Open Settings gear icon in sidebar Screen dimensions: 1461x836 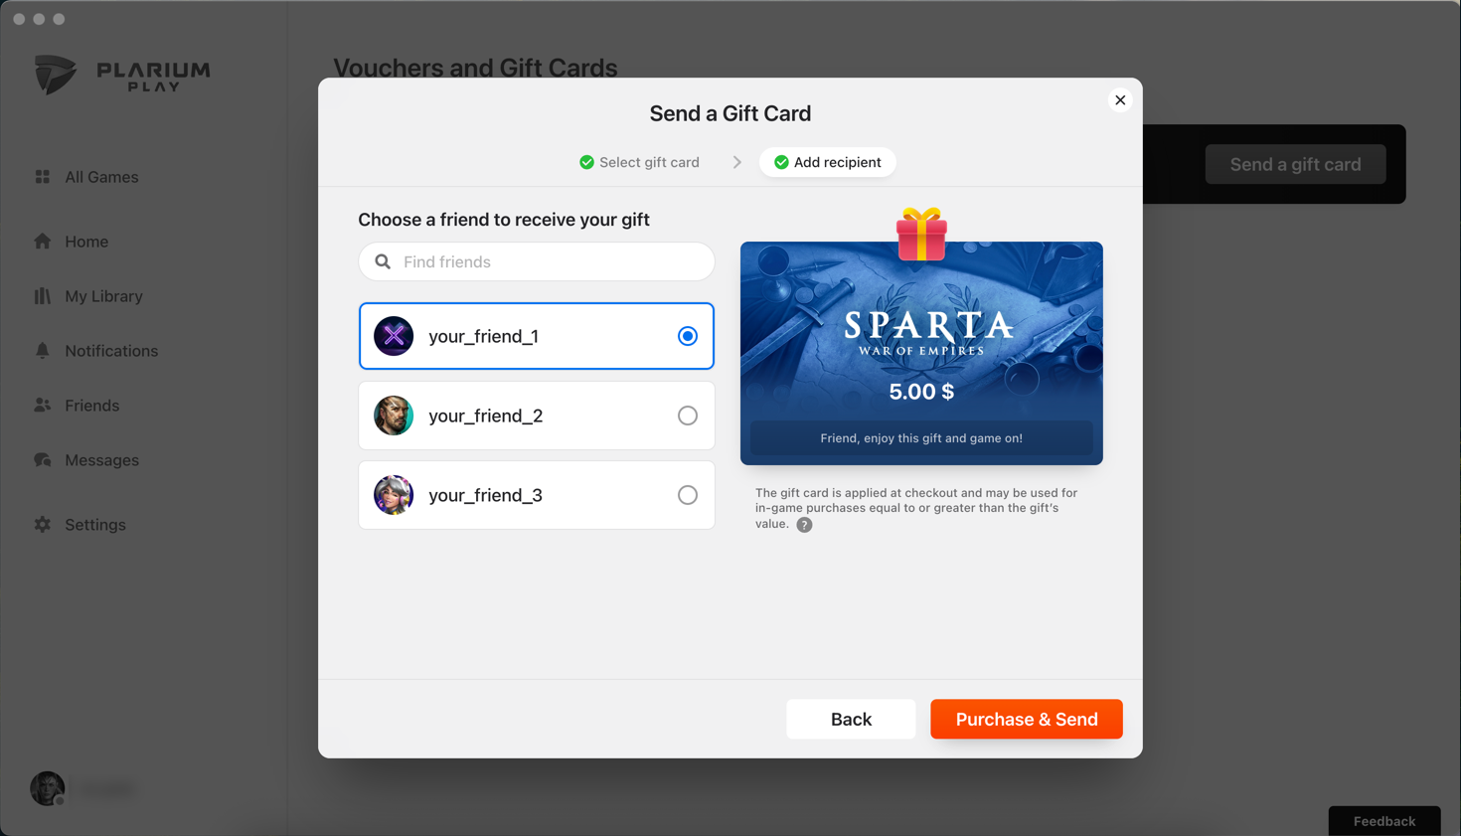[x=43, y=524]
